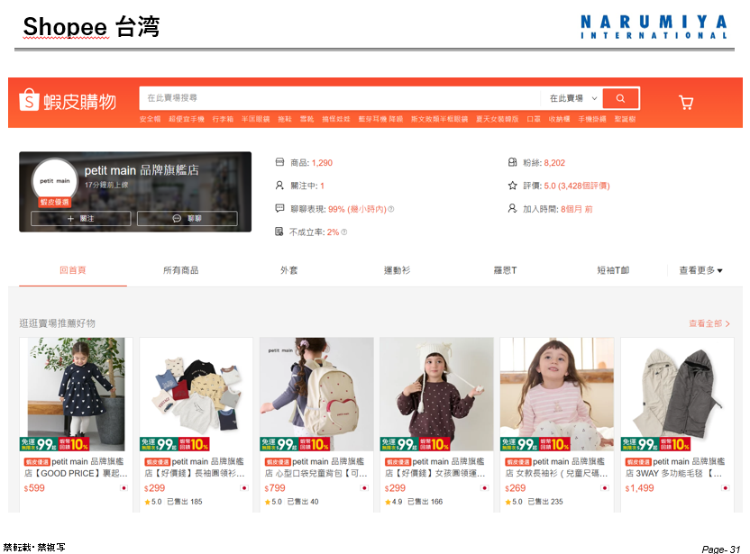Click help icon beside 不成立率 2%
The width and height of the screenshot is (750, 554).
[344, 232]
